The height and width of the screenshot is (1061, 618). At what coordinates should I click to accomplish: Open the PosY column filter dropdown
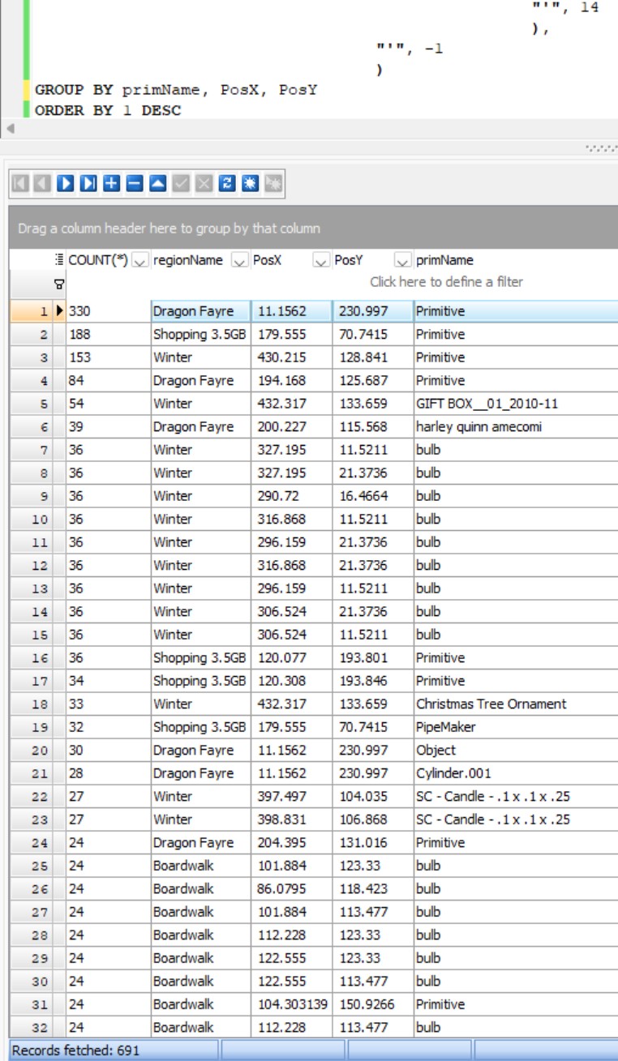(402, 260)
